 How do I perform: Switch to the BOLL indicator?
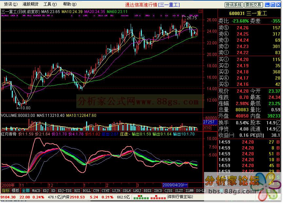[x=86, y=191]
